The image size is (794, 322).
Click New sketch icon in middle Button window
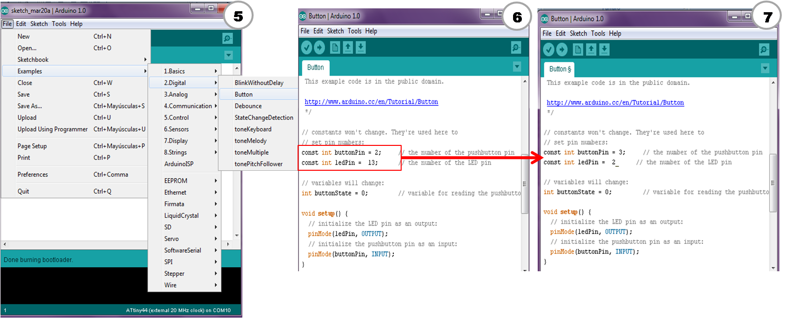click(x=335, y=47)
